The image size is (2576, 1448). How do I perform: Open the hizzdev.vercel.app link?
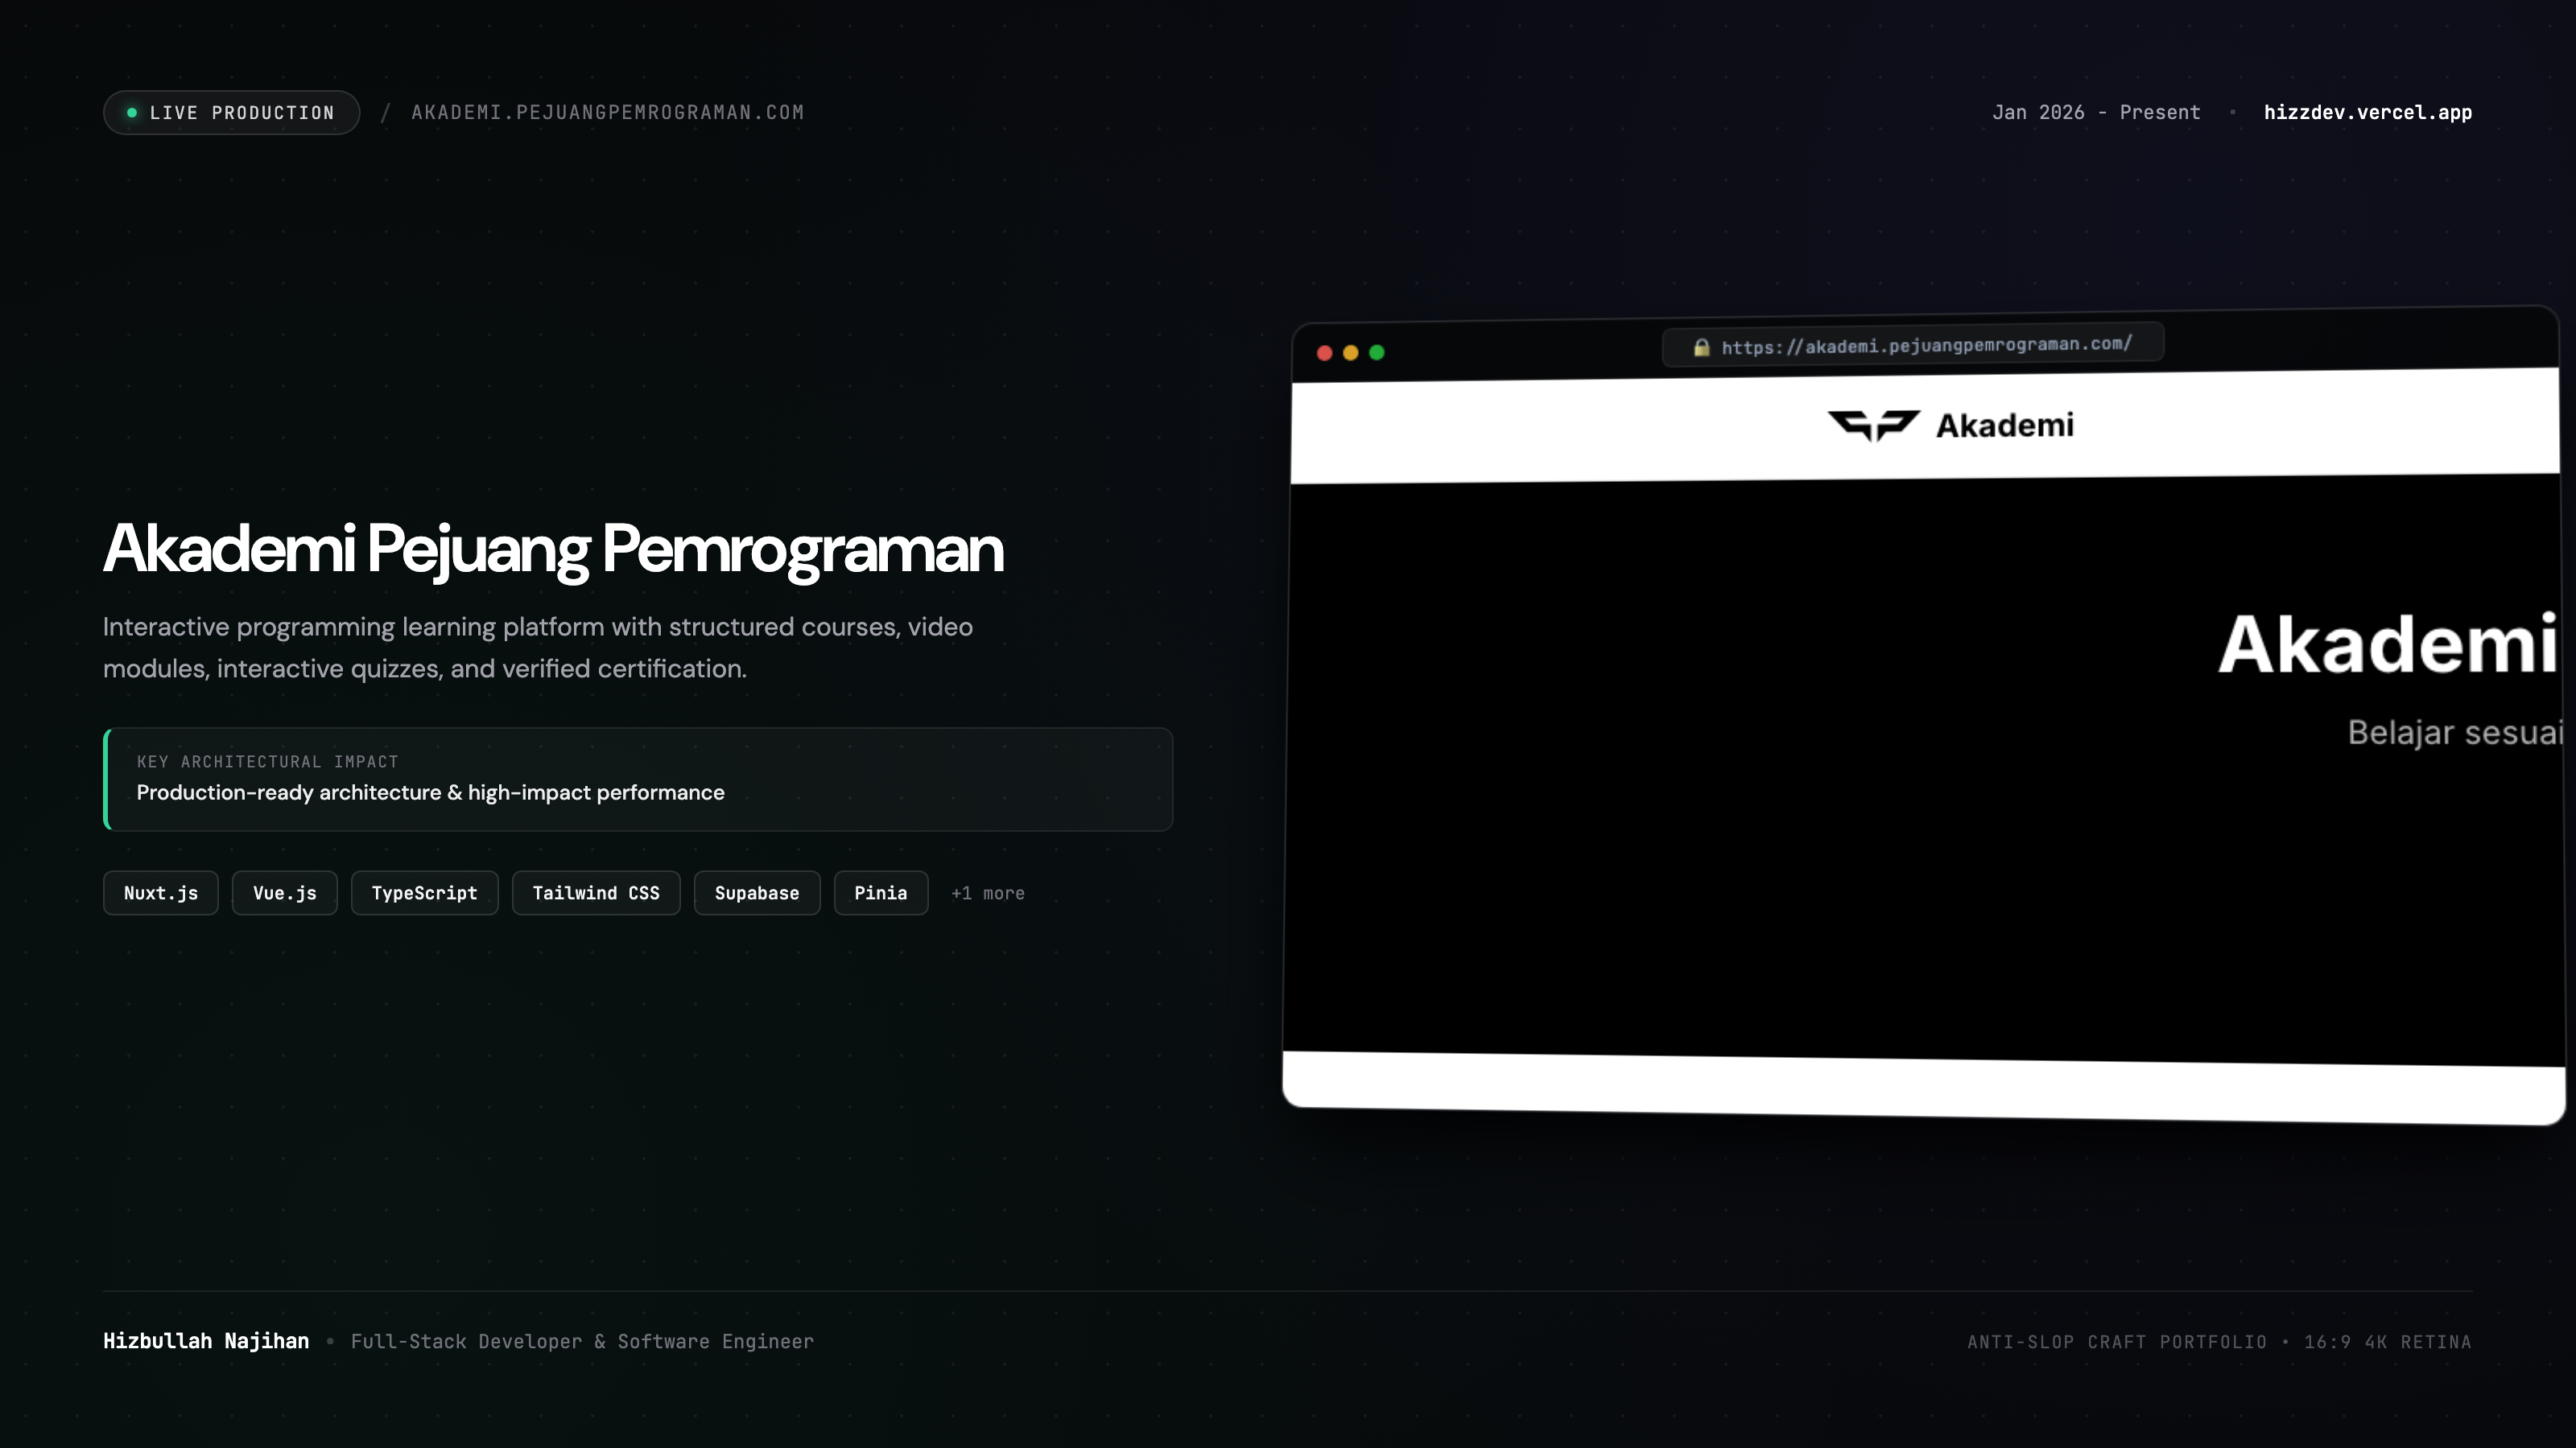2367,113
